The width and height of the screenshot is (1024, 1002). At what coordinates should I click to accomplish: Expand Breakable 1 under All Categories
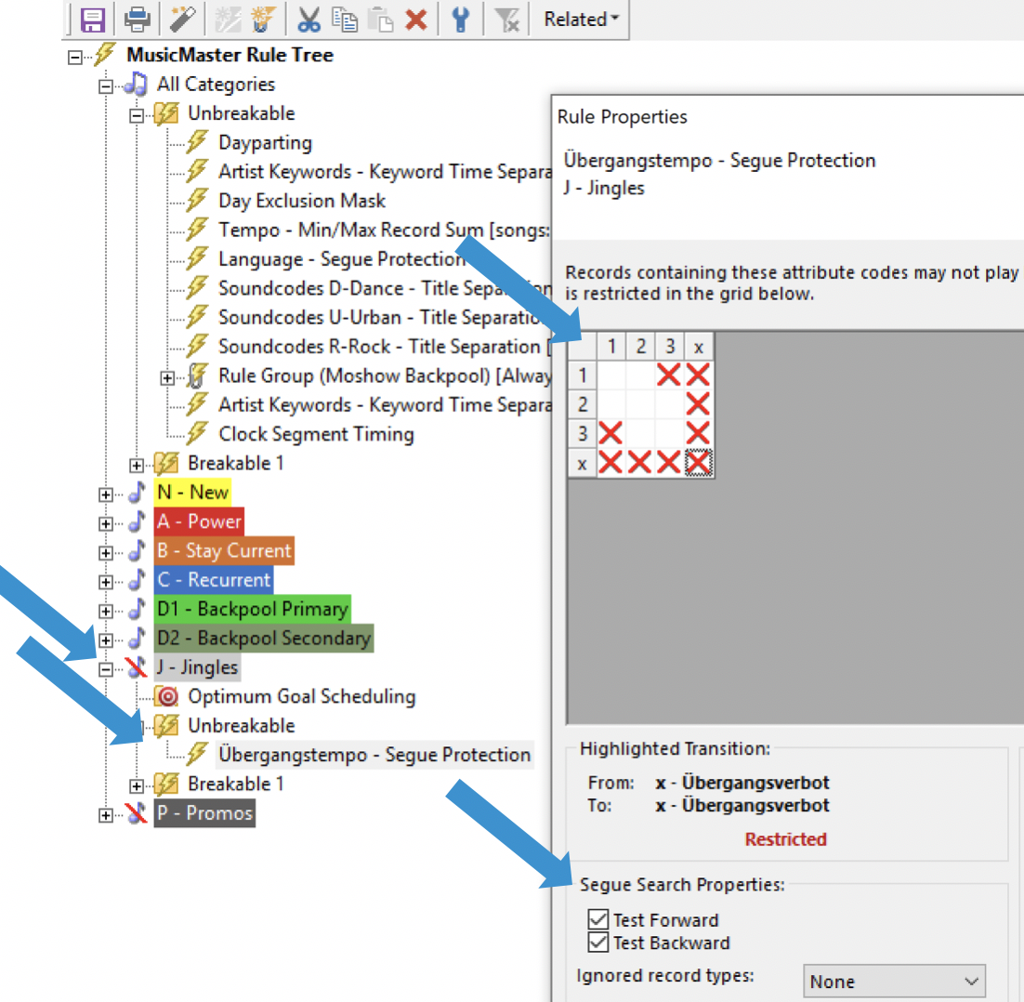(x=137, y=465)
